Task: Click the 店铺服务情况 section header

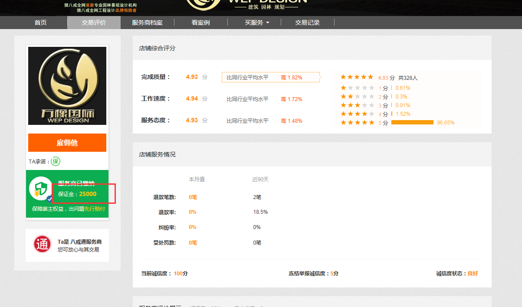Action: click(x=157, y=154)
